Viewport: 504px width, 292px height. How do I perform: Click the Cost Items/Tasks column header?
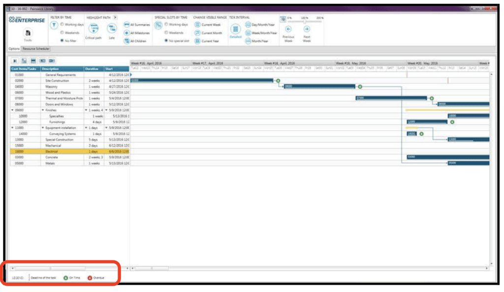click(x=26, y=69)
